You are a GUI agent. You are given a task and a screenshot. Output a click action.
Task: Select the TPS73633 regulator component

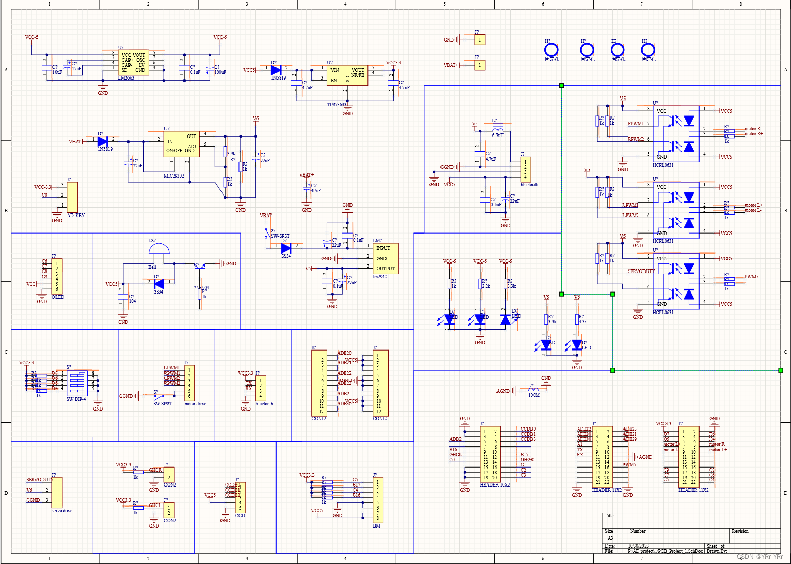(347, 75)
